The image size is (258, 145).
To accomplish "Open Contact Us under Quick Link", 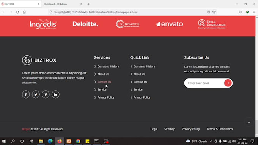I will pos(140,82).
